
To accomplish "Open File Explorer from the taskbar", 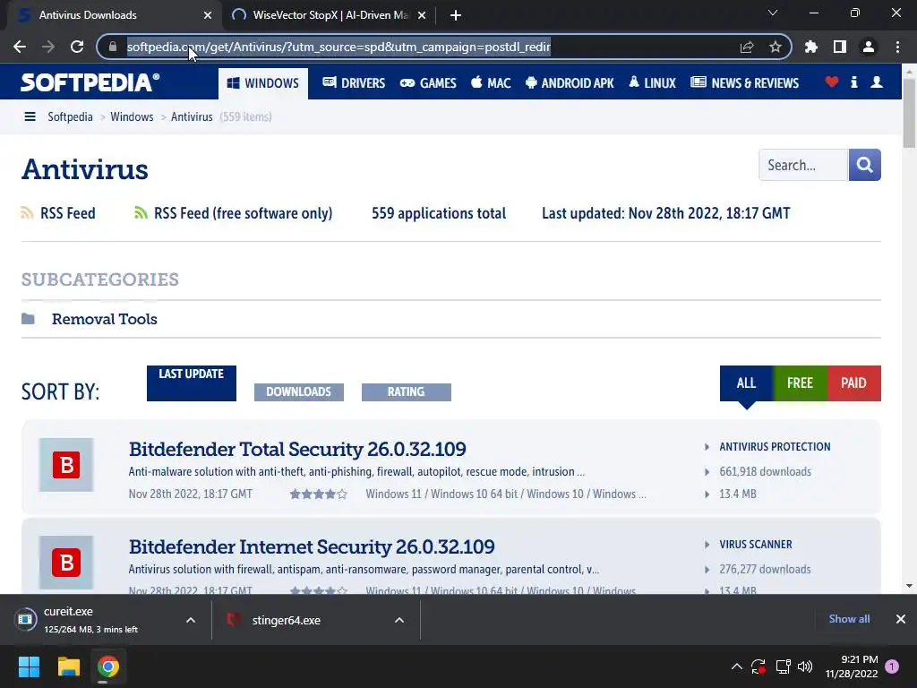I will (x=68, y=666).
